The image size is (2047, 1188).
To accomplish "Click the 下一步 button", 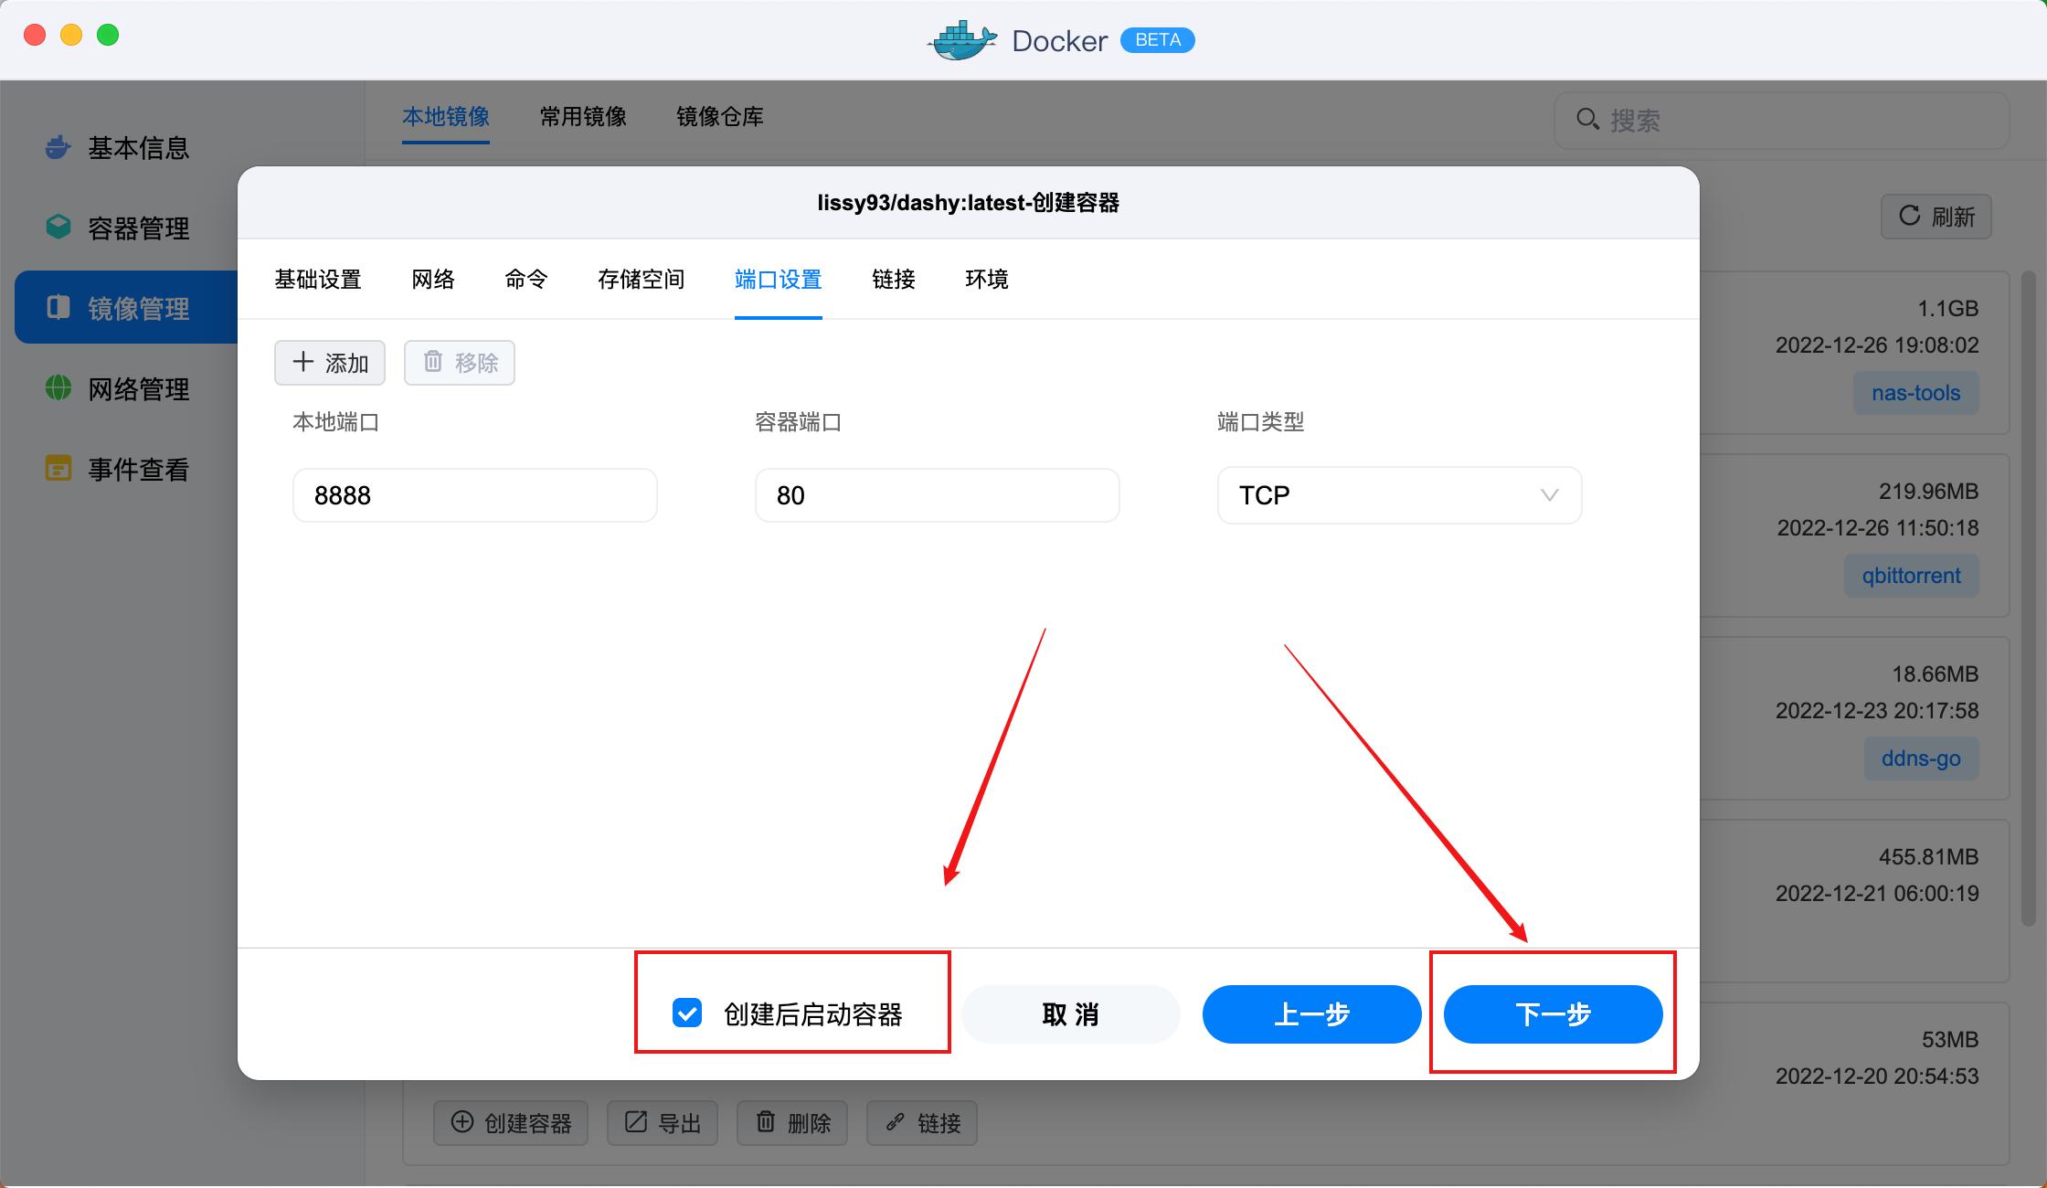I will pos(1553,1014).
